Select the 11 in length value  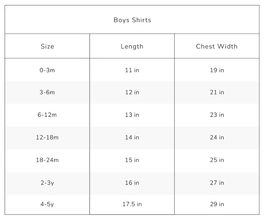point(132,70)
